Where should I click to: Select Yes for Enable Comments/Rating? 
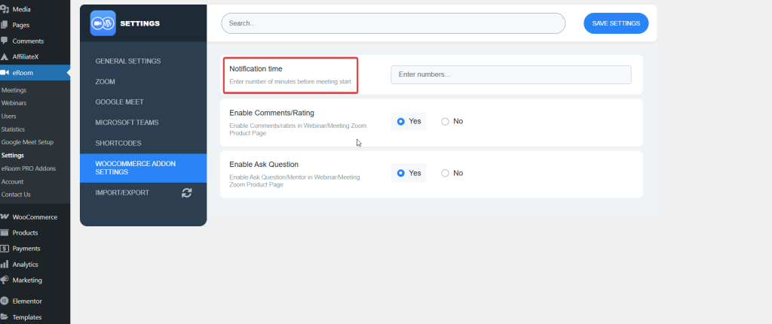[x=409, y=121]
